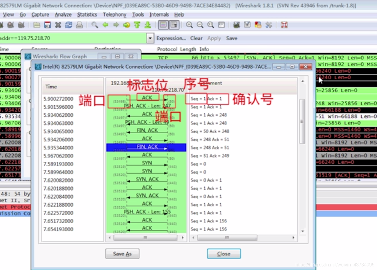Open the Capture menu
This screenshot has width=377, height=270.
click(40, 15)
